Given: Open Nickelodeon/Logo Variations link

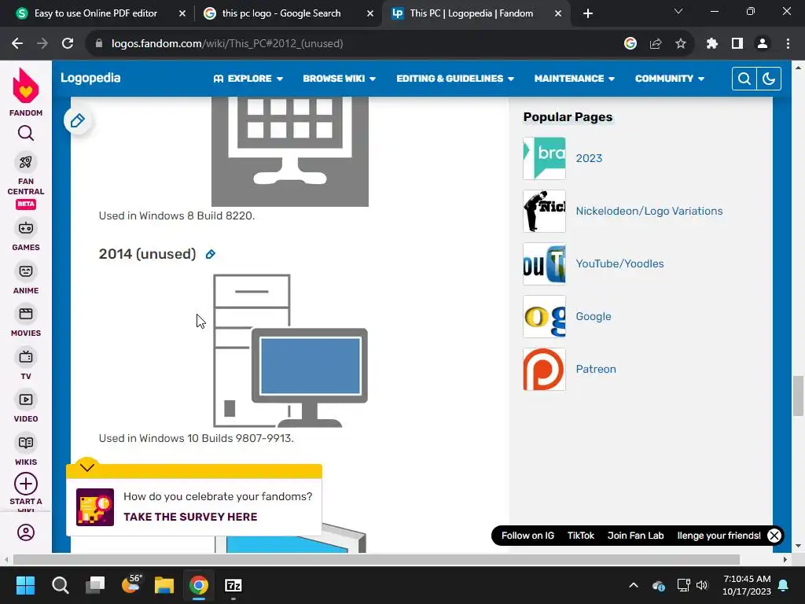Looking at the screenshot, I should [649, 211].
